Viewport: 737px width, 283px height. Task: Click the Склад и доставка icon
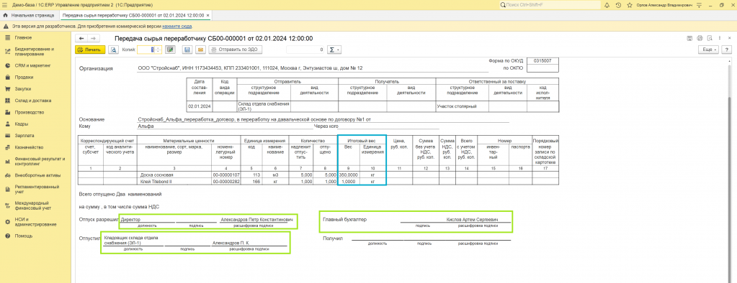pos(7,101)
